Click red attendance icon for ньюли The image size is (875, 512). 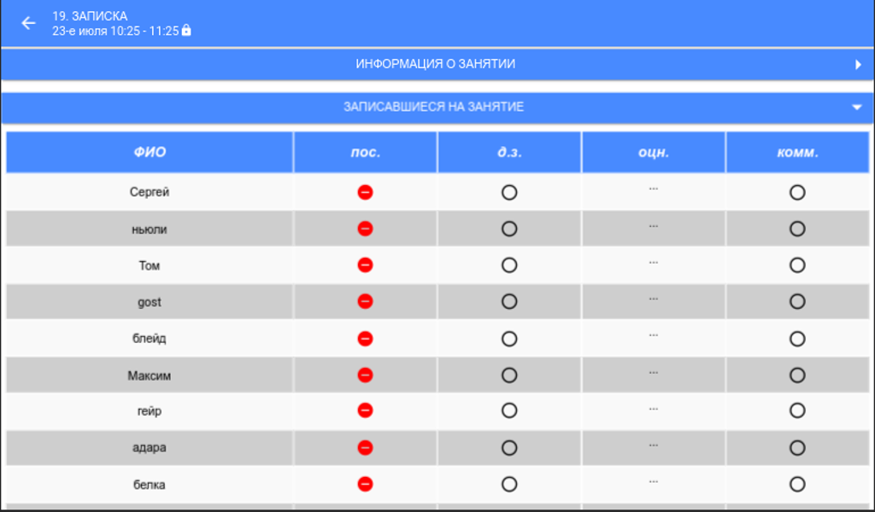(365, 229)
